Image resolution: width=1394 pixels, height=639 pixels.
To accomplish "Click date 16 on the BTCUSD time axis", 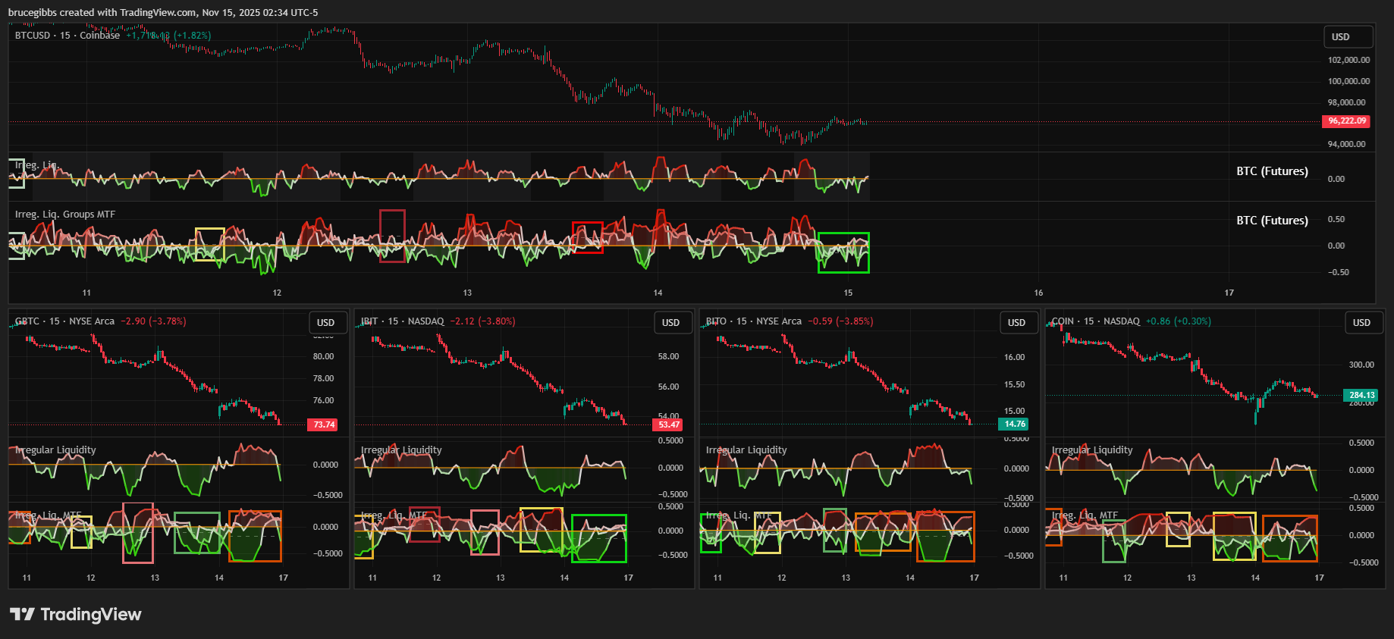I will click(1038, 293).
